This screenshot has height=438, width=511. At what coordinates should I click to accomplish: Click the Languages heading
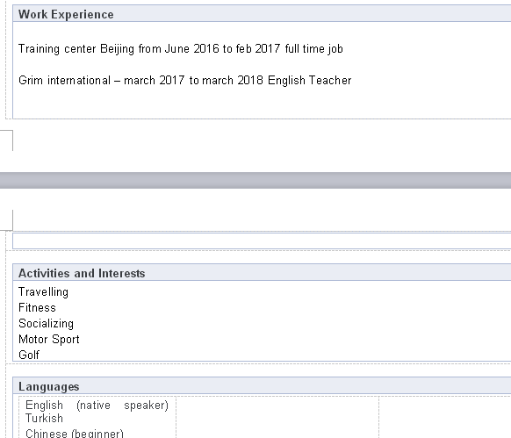pyautogui.click(x=48, y=386)
